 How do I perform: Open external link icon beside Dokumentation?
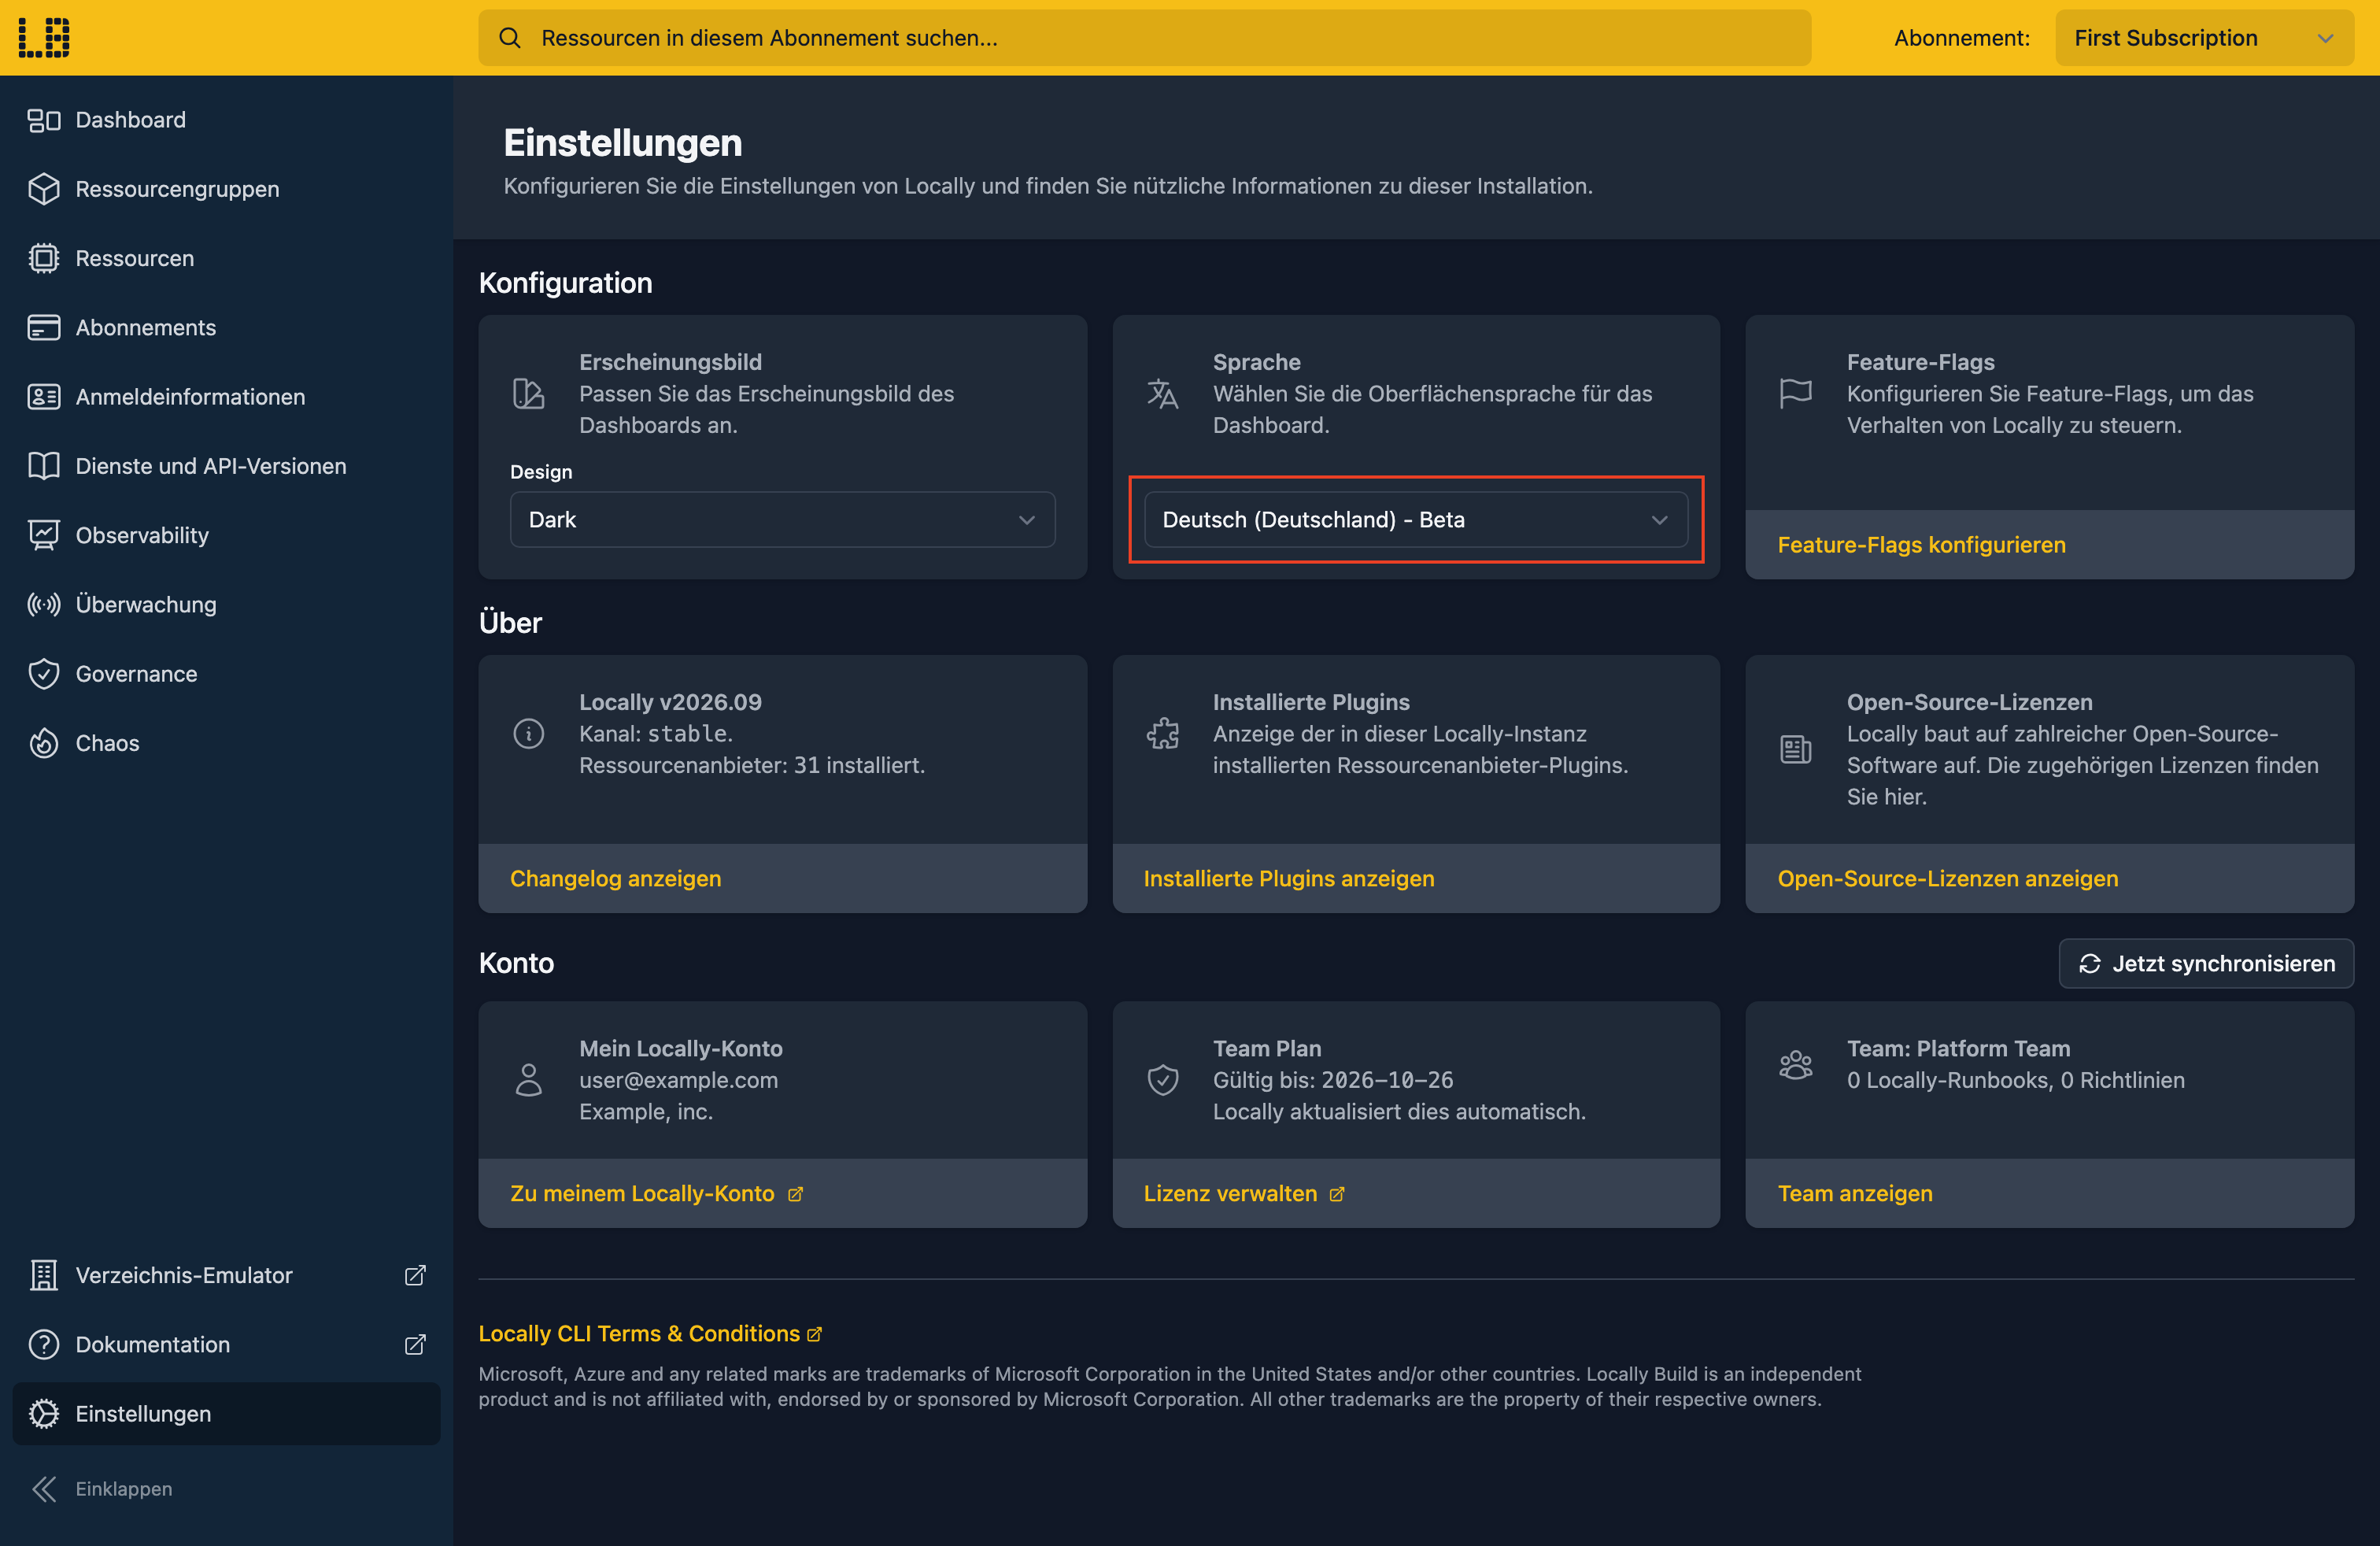click(x=415, y=1344)
